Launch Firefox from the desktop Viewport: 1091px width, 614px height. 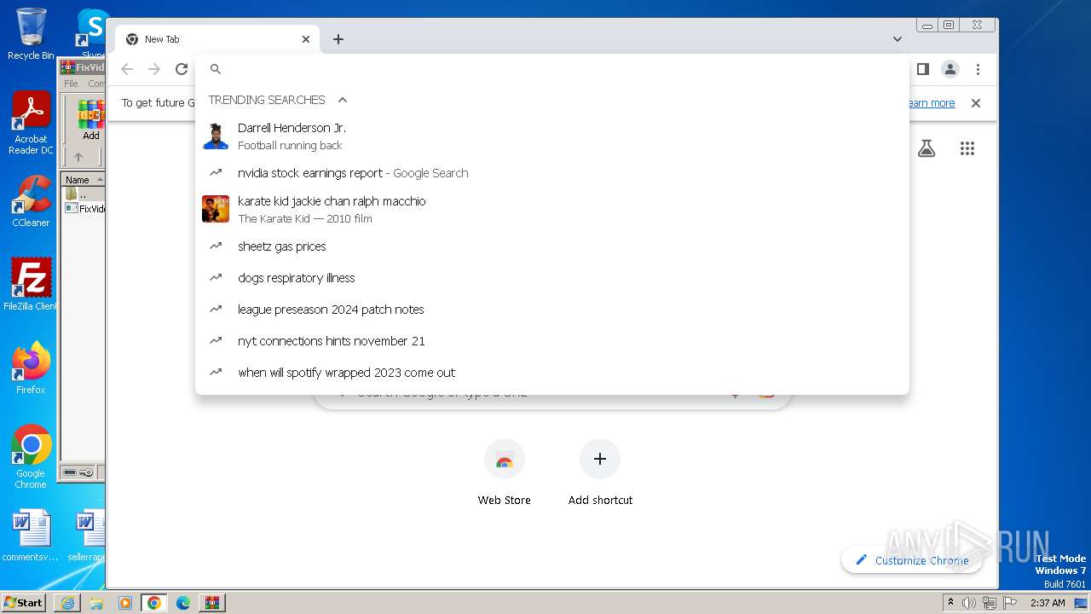[31, 368]
